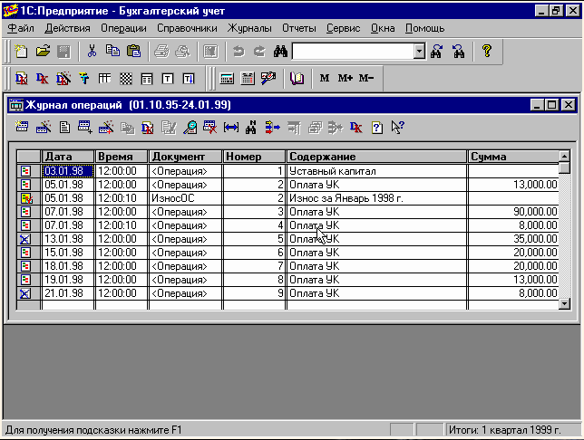Click inside the toolbar search input field

pos(353,52)
